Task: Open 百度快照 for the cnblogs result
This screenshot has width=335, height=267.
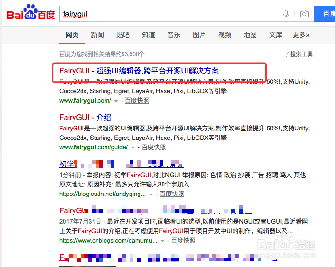Action: pos(183,240)
